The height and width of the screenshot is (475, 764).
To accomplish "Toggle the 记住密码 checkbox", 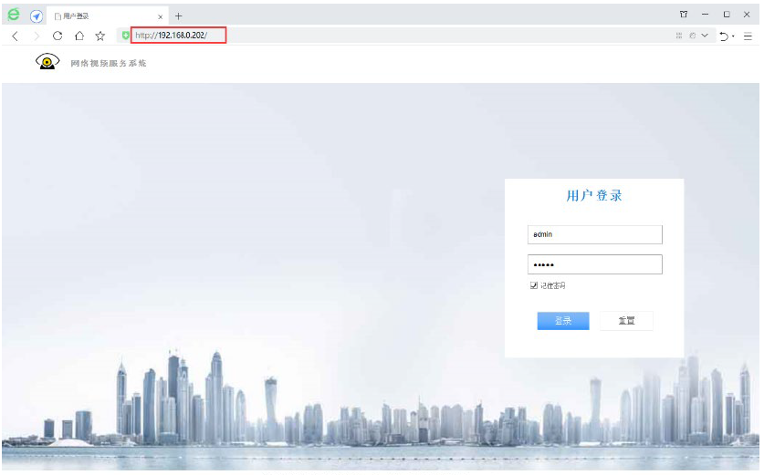I will click(534, 285).
